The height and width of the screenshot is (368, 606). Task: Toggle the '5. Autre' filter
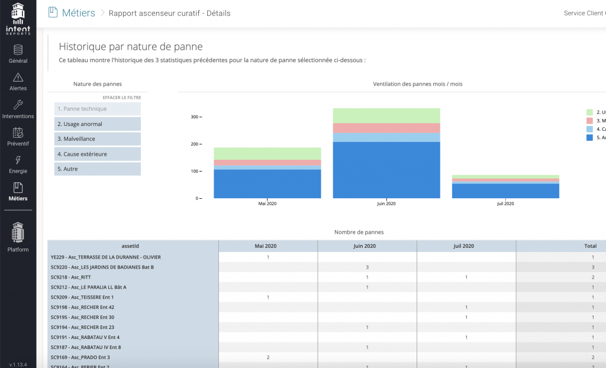pos(97,169)
